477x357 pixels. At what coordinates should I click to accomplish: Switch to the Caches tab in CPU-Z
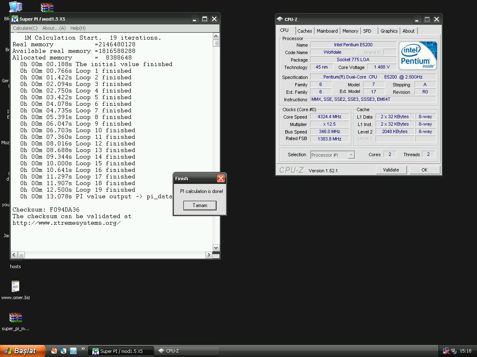[x=304, y=31]
